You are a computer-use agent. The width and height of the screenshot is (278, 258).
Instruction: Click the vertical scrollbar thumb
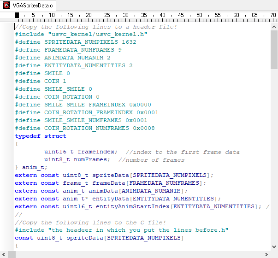[x=274, y=50]
